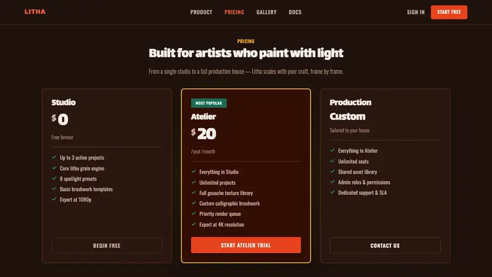
Task: Click checkmark next to Core litho grain engine
Action: pos(54,167)
